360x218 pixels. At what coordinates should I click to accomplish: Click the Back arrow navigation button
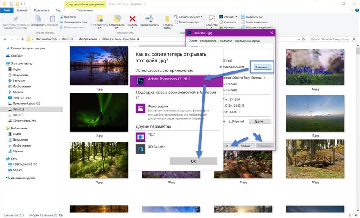tap(5, 39)
